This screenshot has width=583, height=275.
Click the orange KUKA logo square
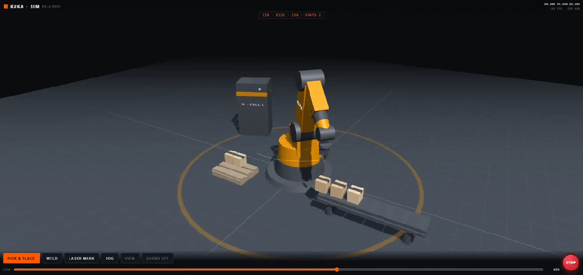(x=5, y=6)
